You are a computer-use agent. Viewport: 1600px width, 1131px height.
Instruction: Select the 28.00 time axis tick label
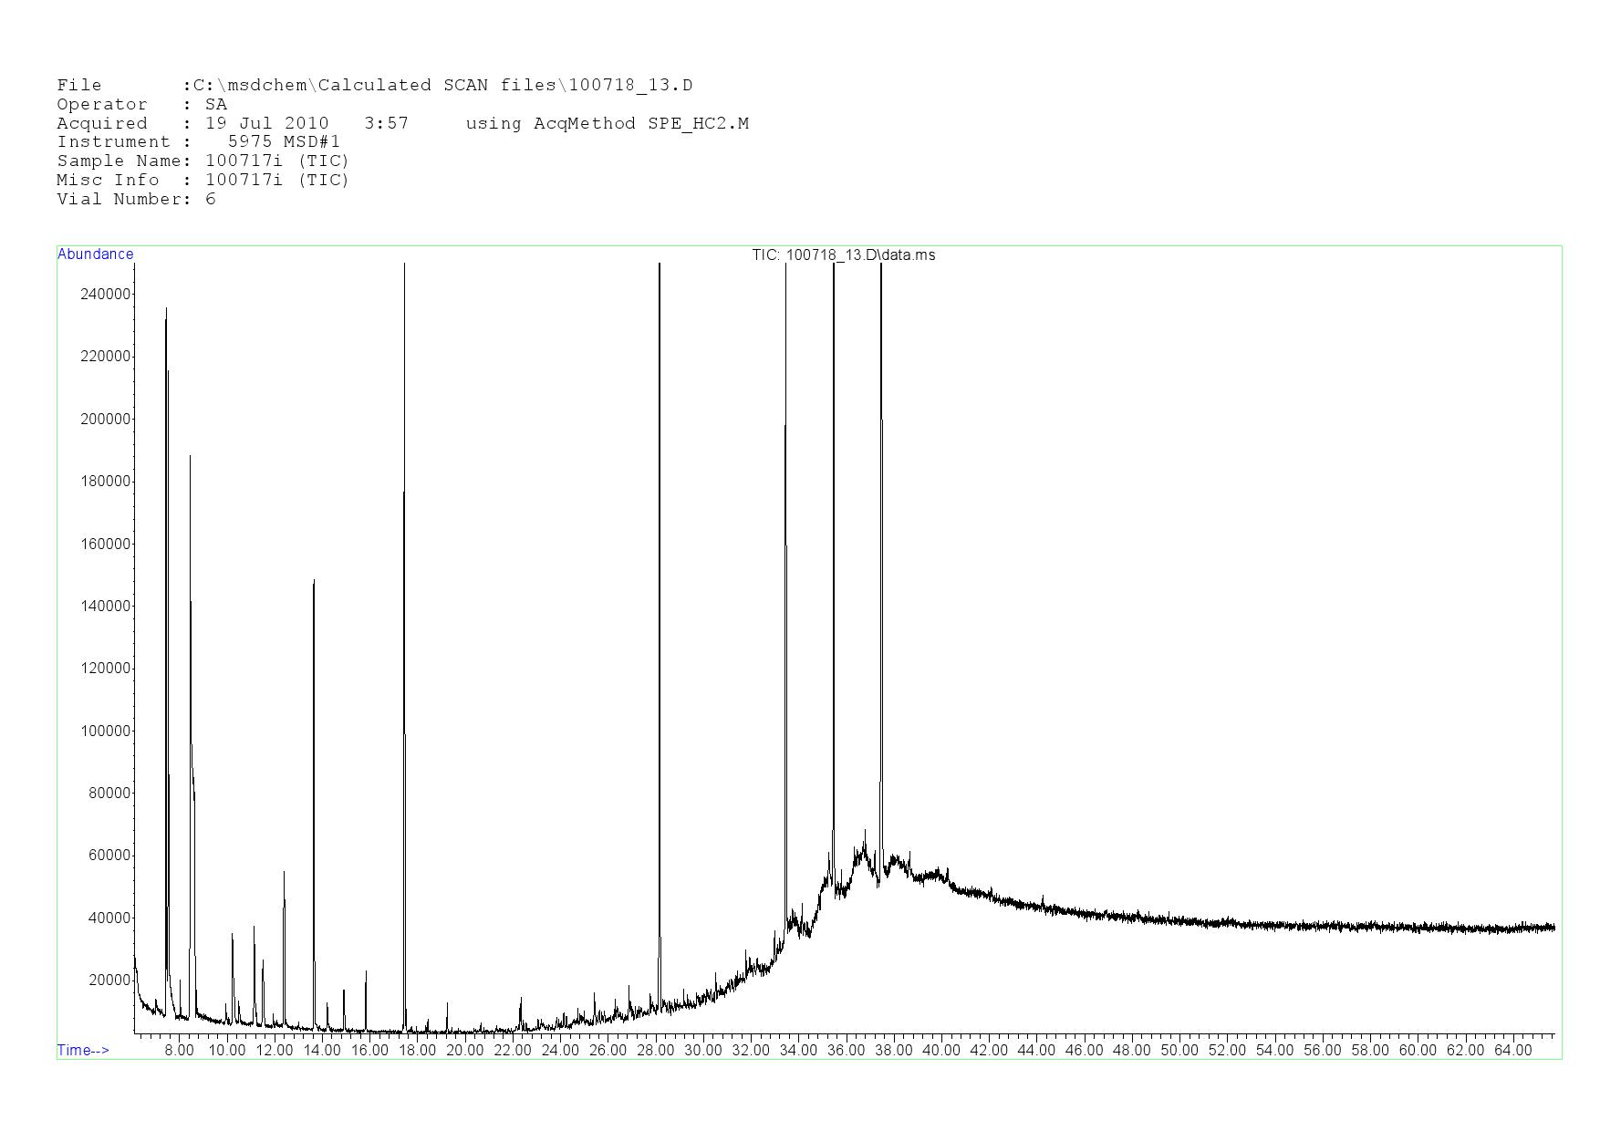tap(655, 1051)
